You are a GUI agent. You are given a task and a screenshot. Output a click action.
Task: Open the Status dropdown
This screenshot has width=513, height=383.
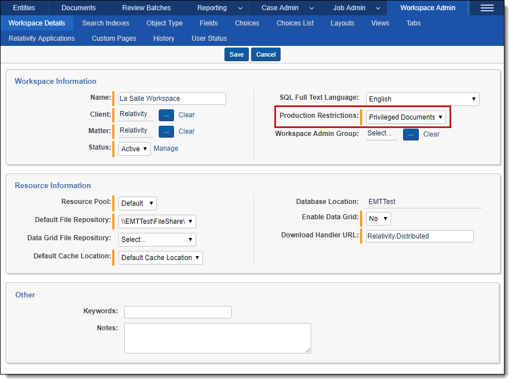134,149
